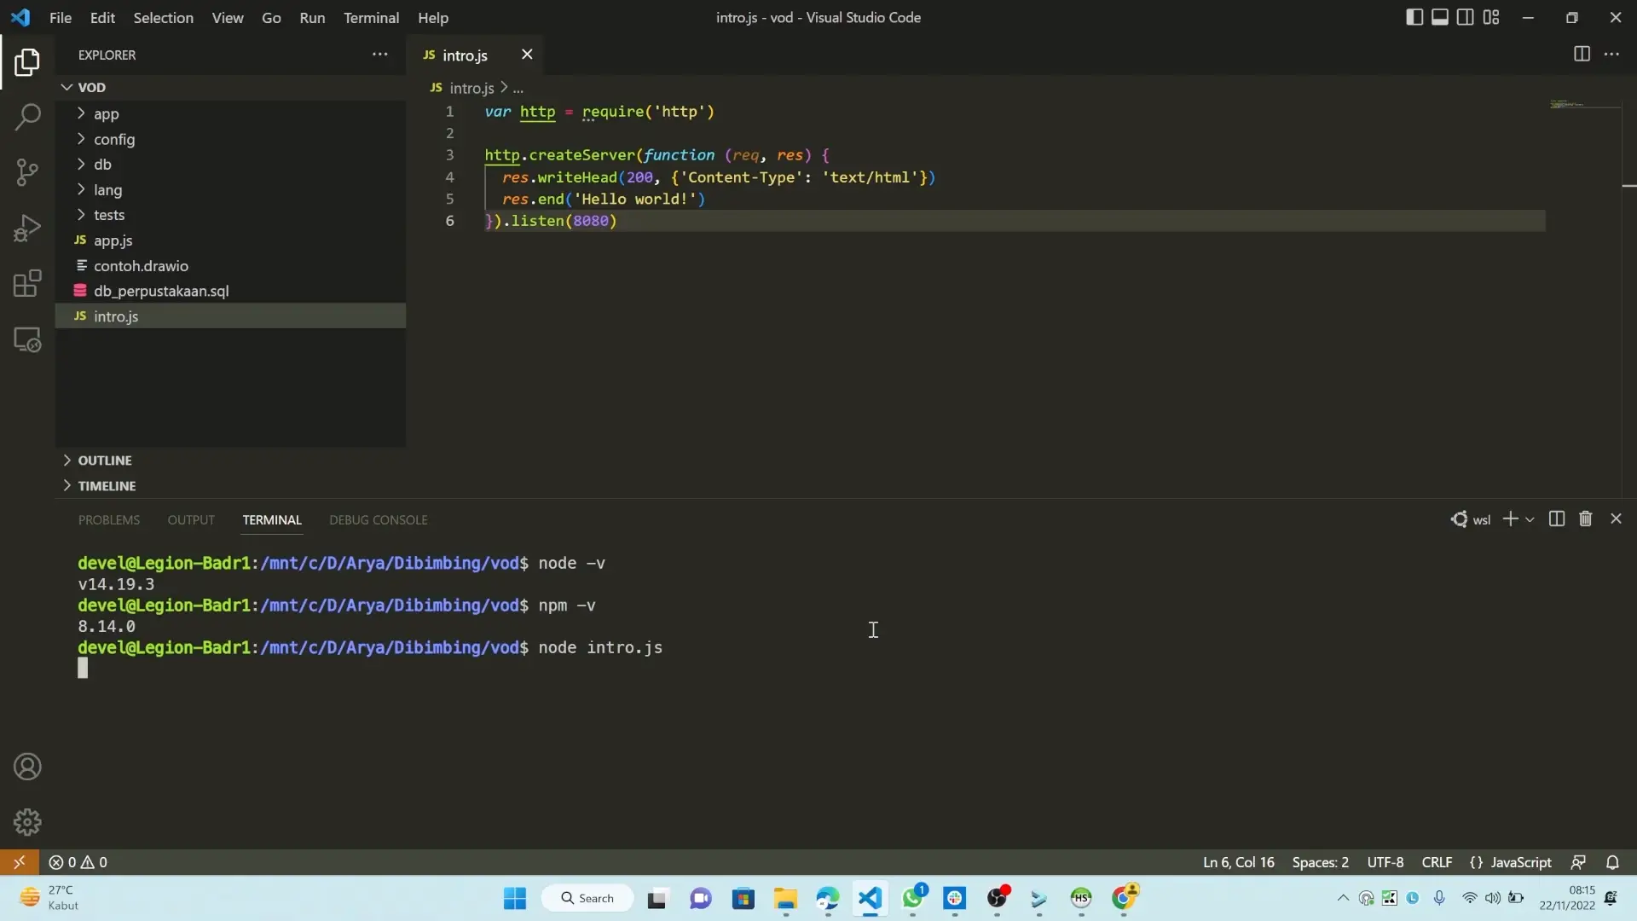Toggle the secondary side bar
Screen dimensions: 1637x921
coord(1466,16)
